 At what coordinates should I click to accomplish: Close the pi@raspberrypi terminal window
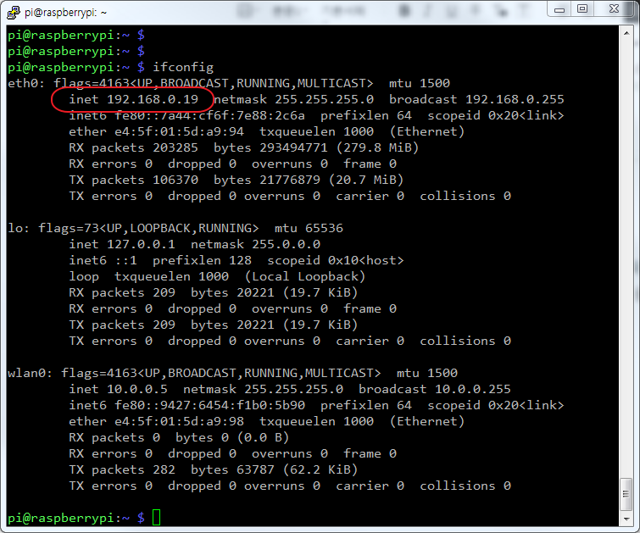614,9
